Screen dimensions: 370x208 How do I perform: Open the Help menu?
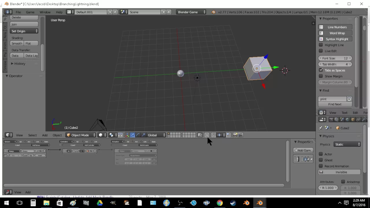point(59,12)
